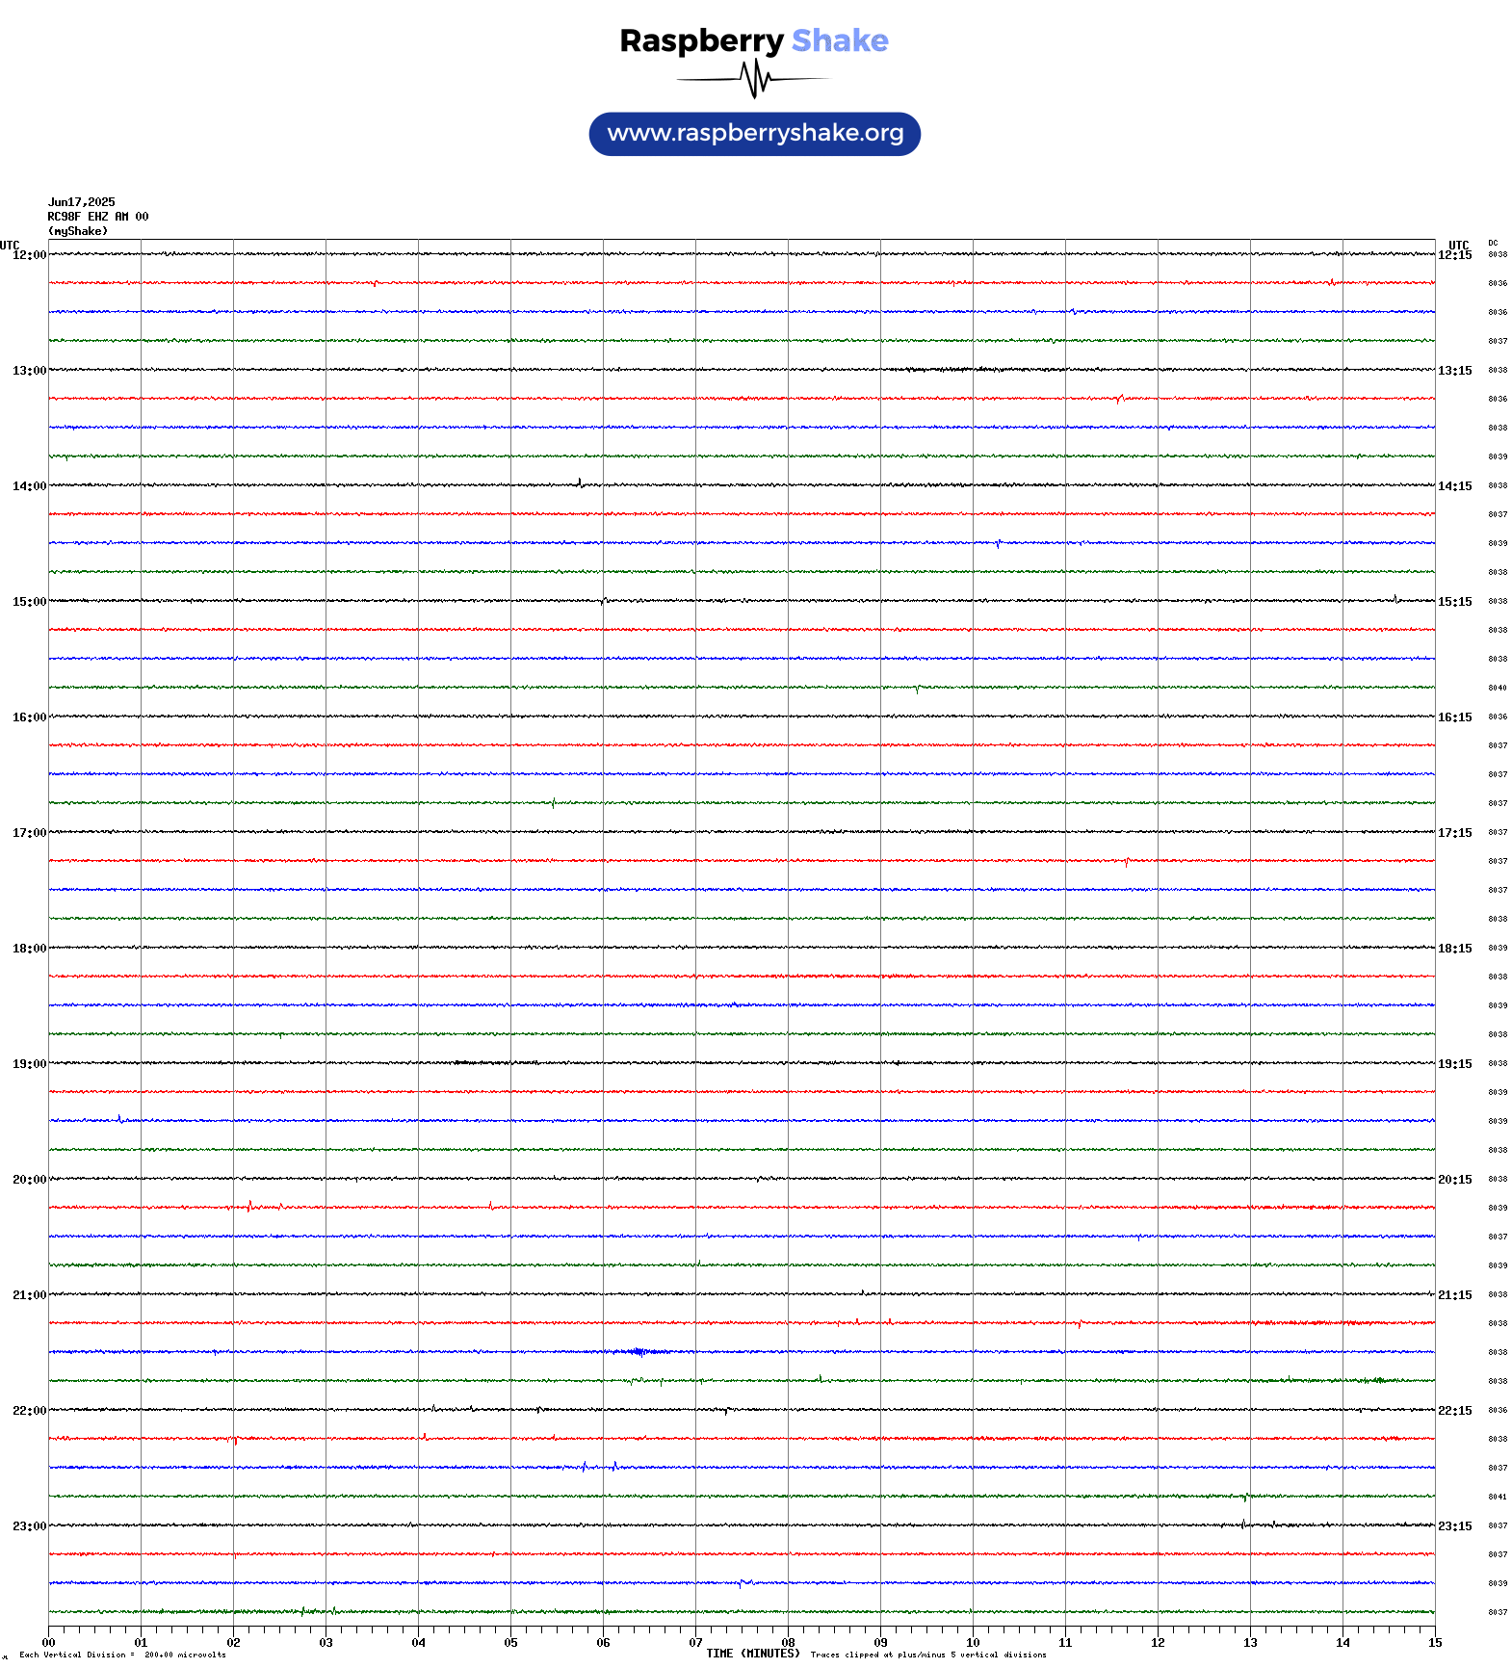Click the 18:15 end-time label

click(1455, 949)
